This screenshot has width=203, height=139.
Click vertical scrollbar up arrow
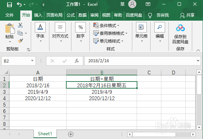199,72
